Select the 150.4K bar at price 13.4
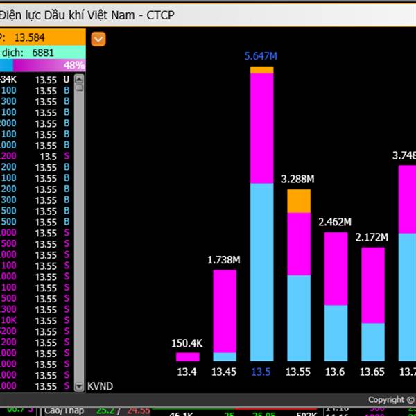416x416 pixels. tap(188, 357)
